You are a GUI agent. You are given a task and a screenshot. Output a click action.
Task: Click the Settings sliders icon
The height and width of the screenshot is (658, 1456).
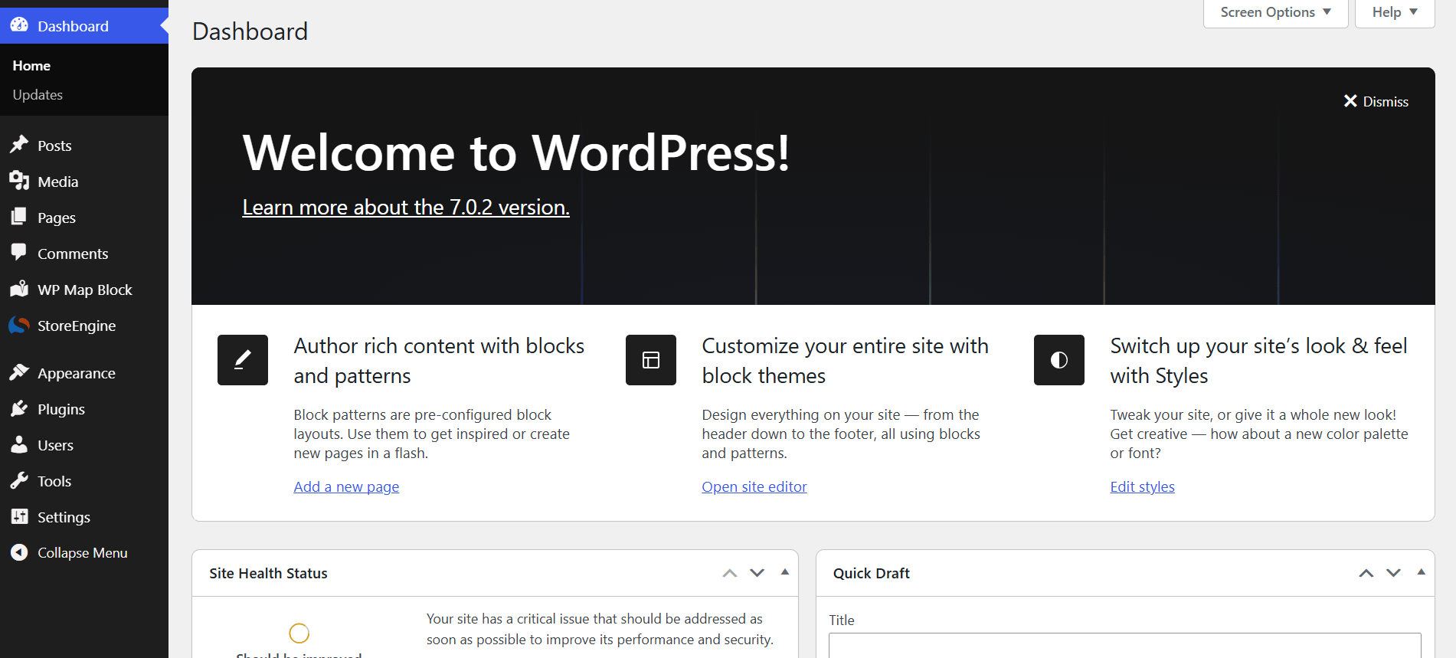19,516
